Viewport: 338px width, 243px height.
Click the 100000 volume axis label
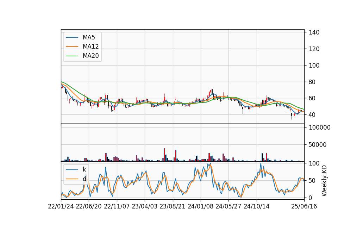point(320,127)
